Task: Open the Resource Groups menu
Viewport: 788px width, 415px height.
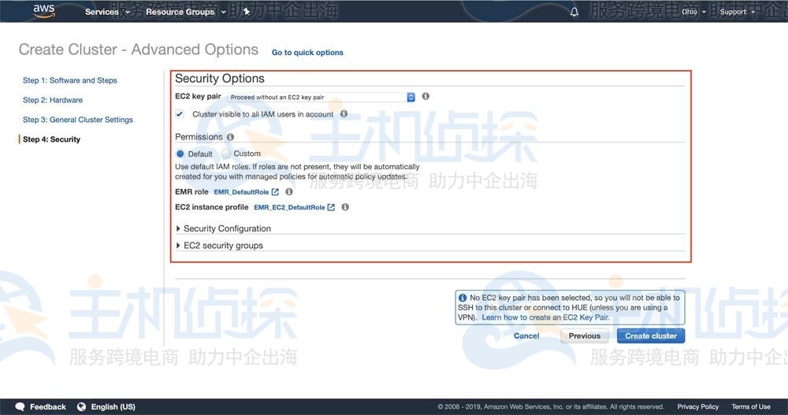Action: [185, 12]
